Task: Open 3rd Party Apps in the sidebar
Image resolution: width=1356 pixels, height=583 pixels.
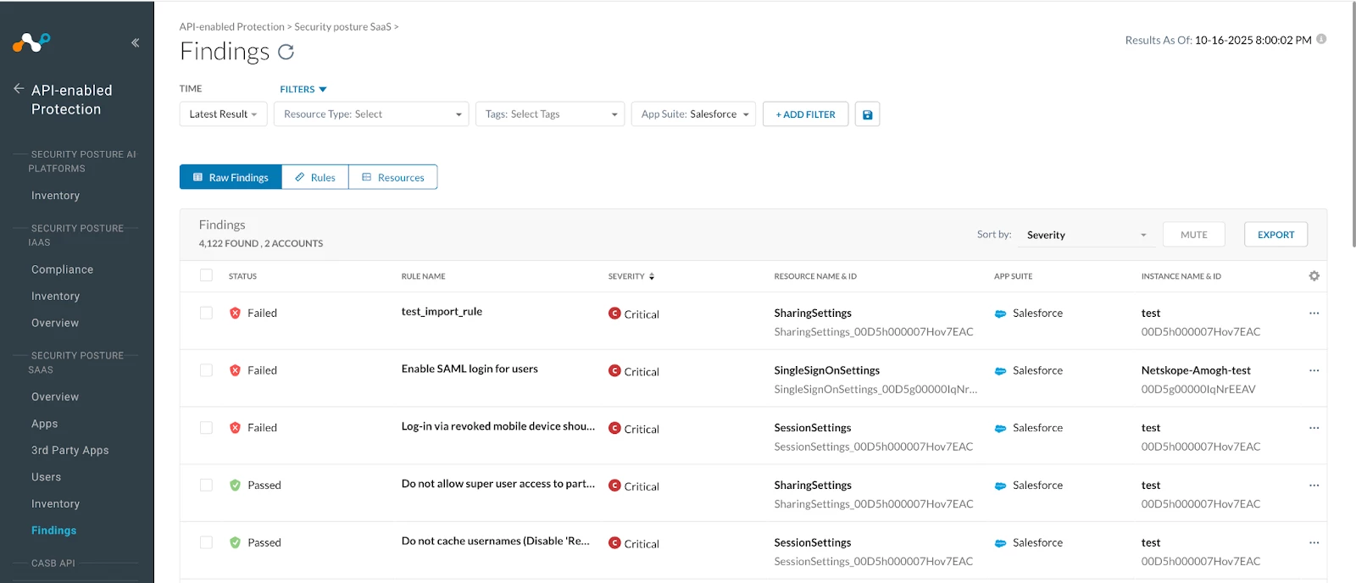Action: point(70,450)
